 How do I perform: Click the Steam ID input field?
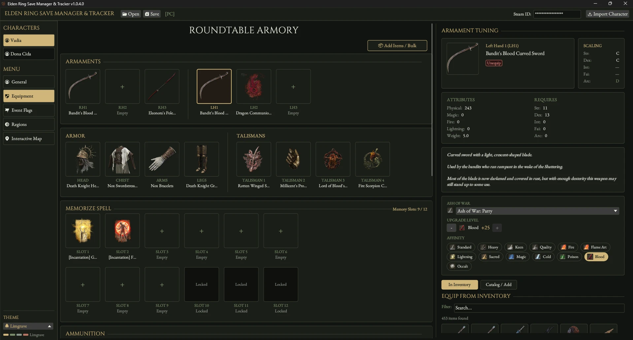(557, 14)
